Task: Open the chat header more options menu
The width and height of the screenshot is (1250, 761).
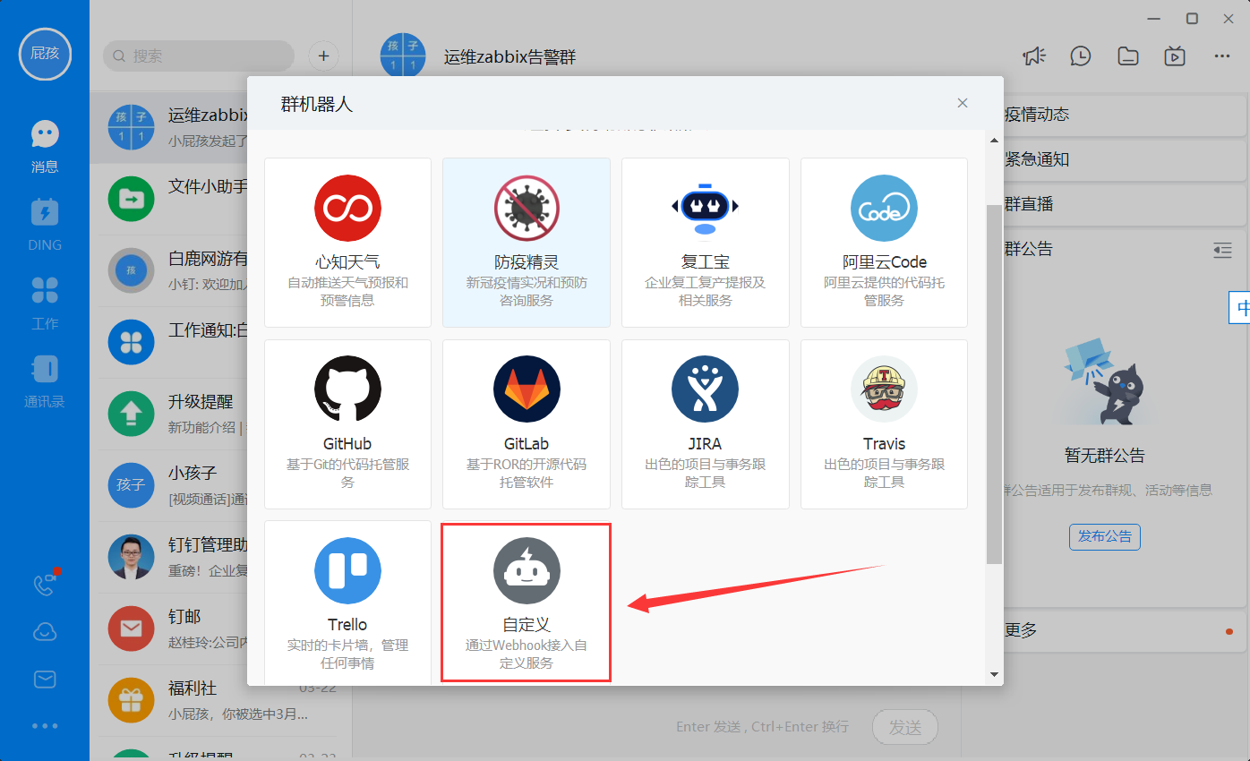Action: point(1222,56)
